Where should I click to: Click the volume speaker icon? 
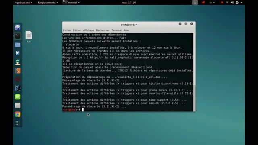[232, 2]
